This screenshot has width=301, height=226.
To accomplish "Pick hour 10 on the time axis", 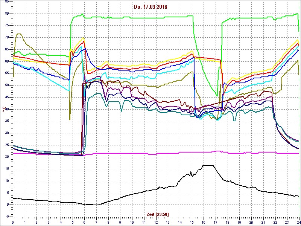I will [x=132, y=222].
